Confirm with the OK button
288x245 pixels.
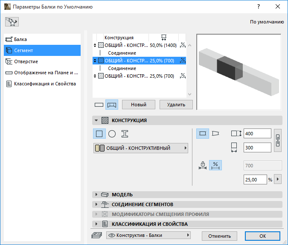point(263,236)
